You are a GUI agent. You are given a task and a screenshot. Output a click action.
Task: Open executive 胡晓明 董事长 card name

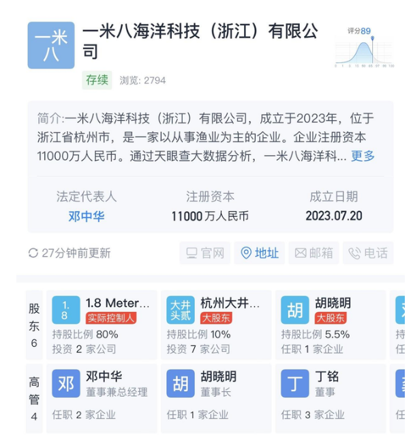219,376
